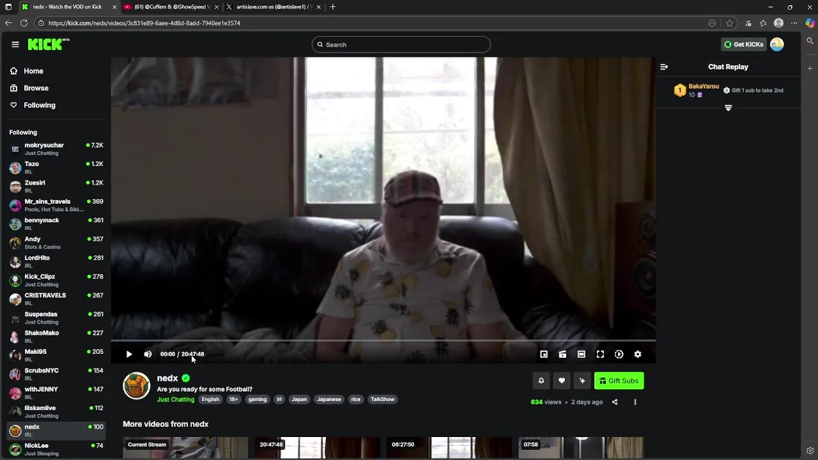Click LordHito avatar in sidebar
The height and width of the screenshot is (460, 818).
[15, 261]
